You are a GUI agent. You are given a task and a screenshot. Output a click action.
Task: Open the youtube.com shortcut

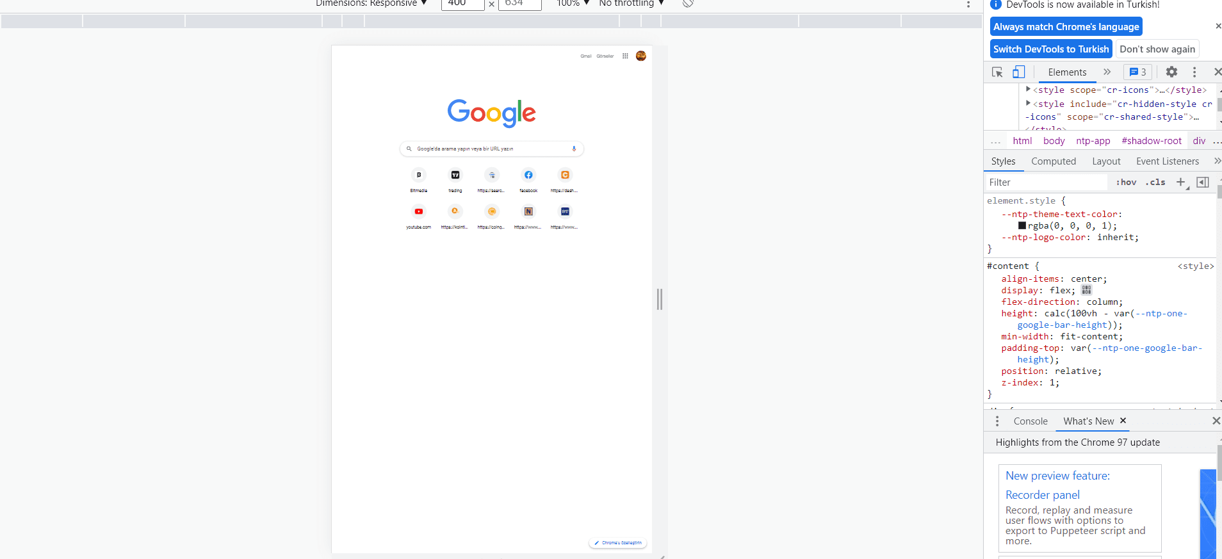click(x=419, y=216)
